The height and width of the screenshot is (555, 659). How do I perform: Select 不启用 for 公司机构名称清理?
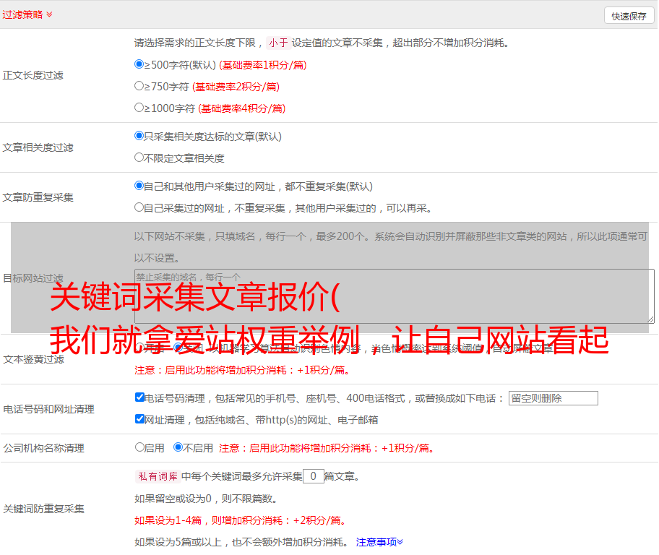tap(178, 447)
